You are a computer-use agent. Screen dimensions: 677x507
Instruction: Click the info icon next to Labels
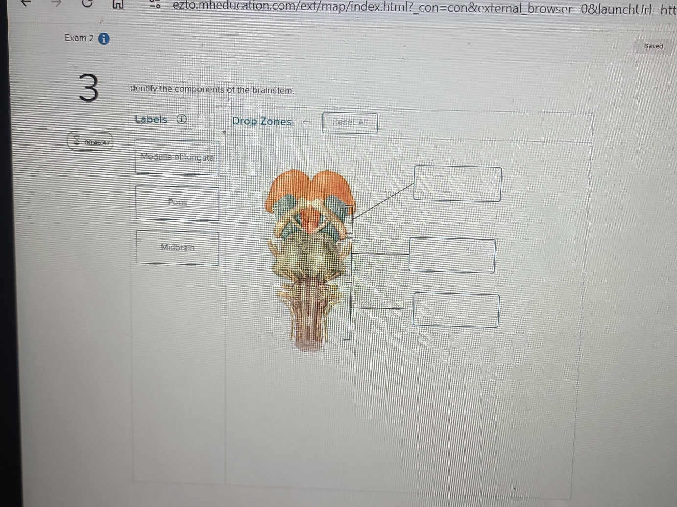(182, 119)
